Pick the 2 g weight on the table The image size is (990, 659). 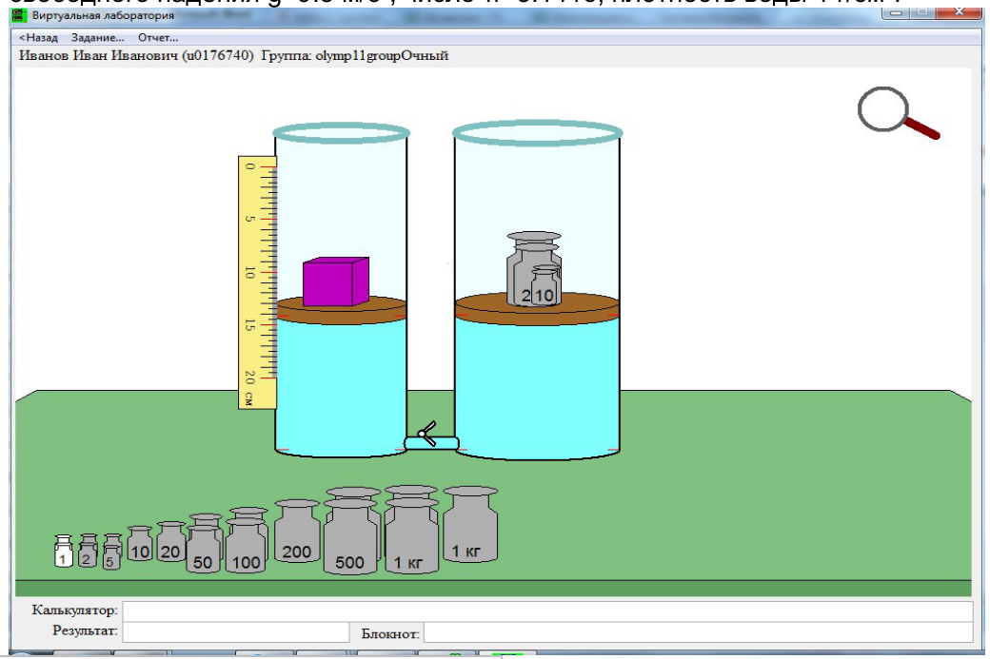point(88,550)
